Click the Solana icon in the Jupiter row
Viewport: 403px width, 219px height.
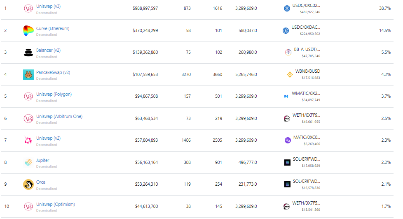pos(287,162)
